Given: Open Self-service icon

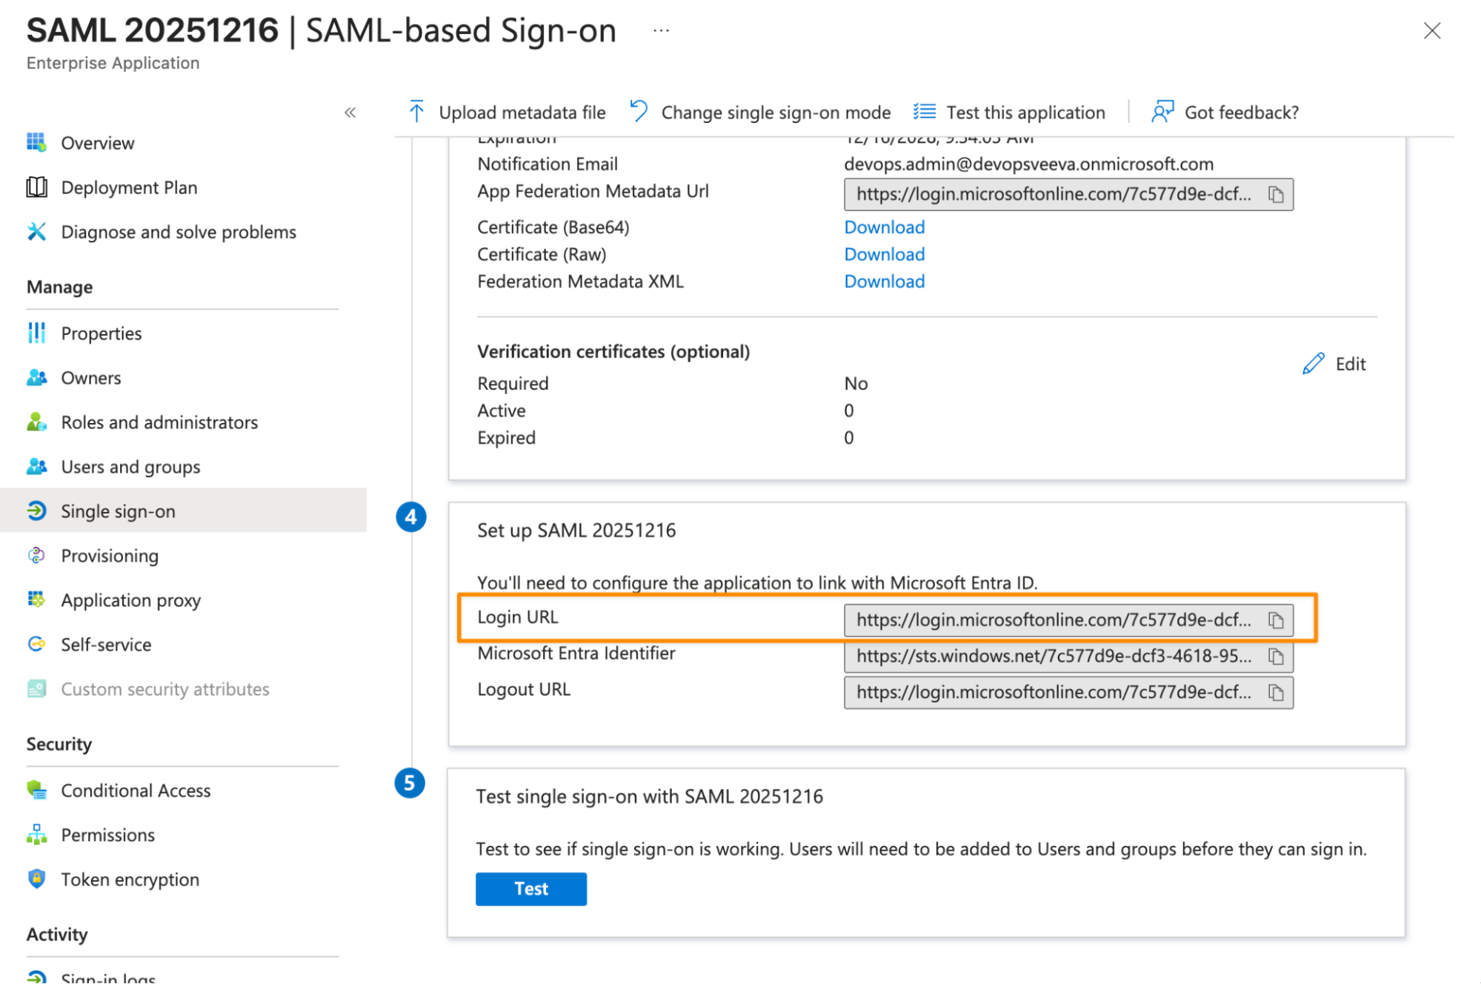Looking at the screenshot, I should (36, 644).
